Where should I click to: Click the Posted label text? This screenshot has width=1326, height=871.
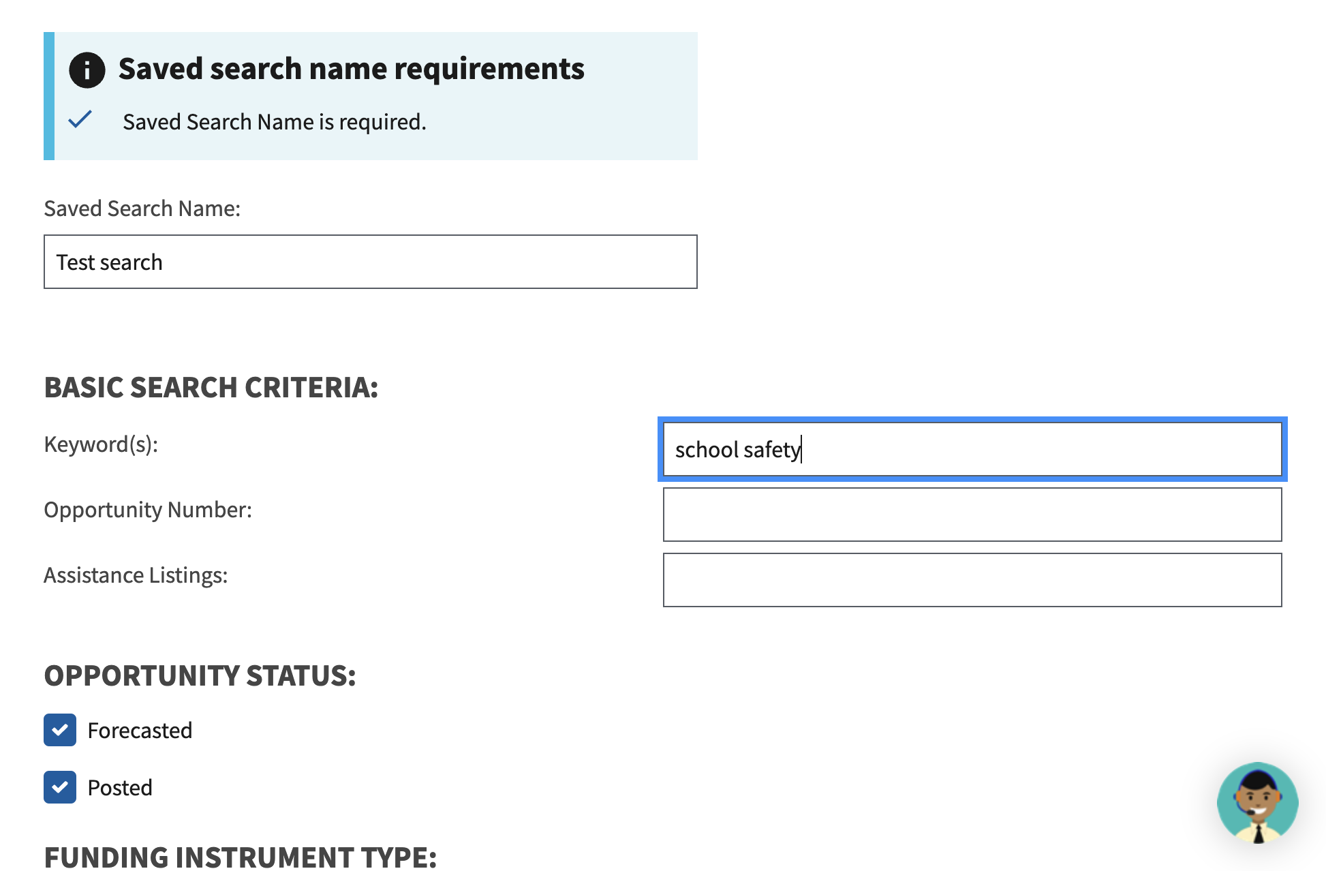click(x=120, y=788)
